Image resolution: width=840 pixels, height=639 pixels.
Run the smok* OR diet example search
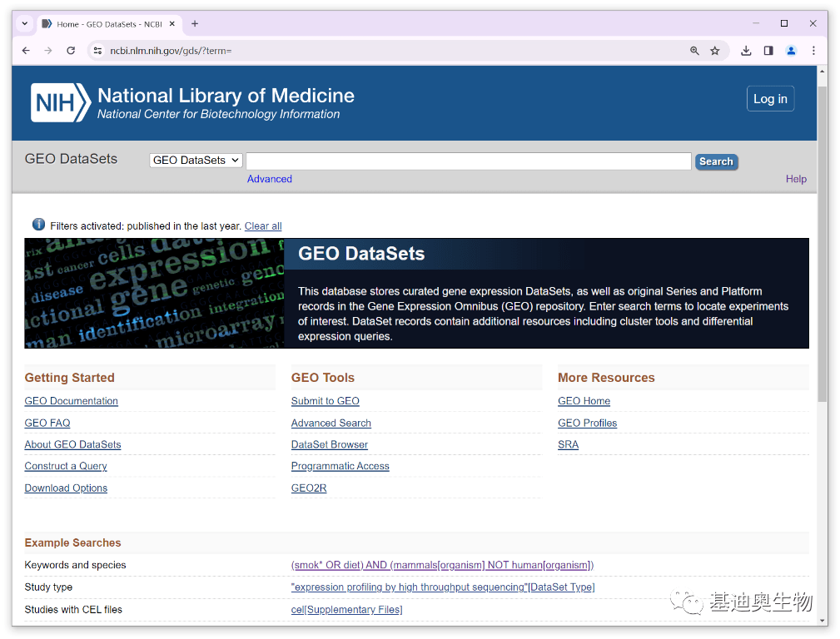click(x=443, y=565)
